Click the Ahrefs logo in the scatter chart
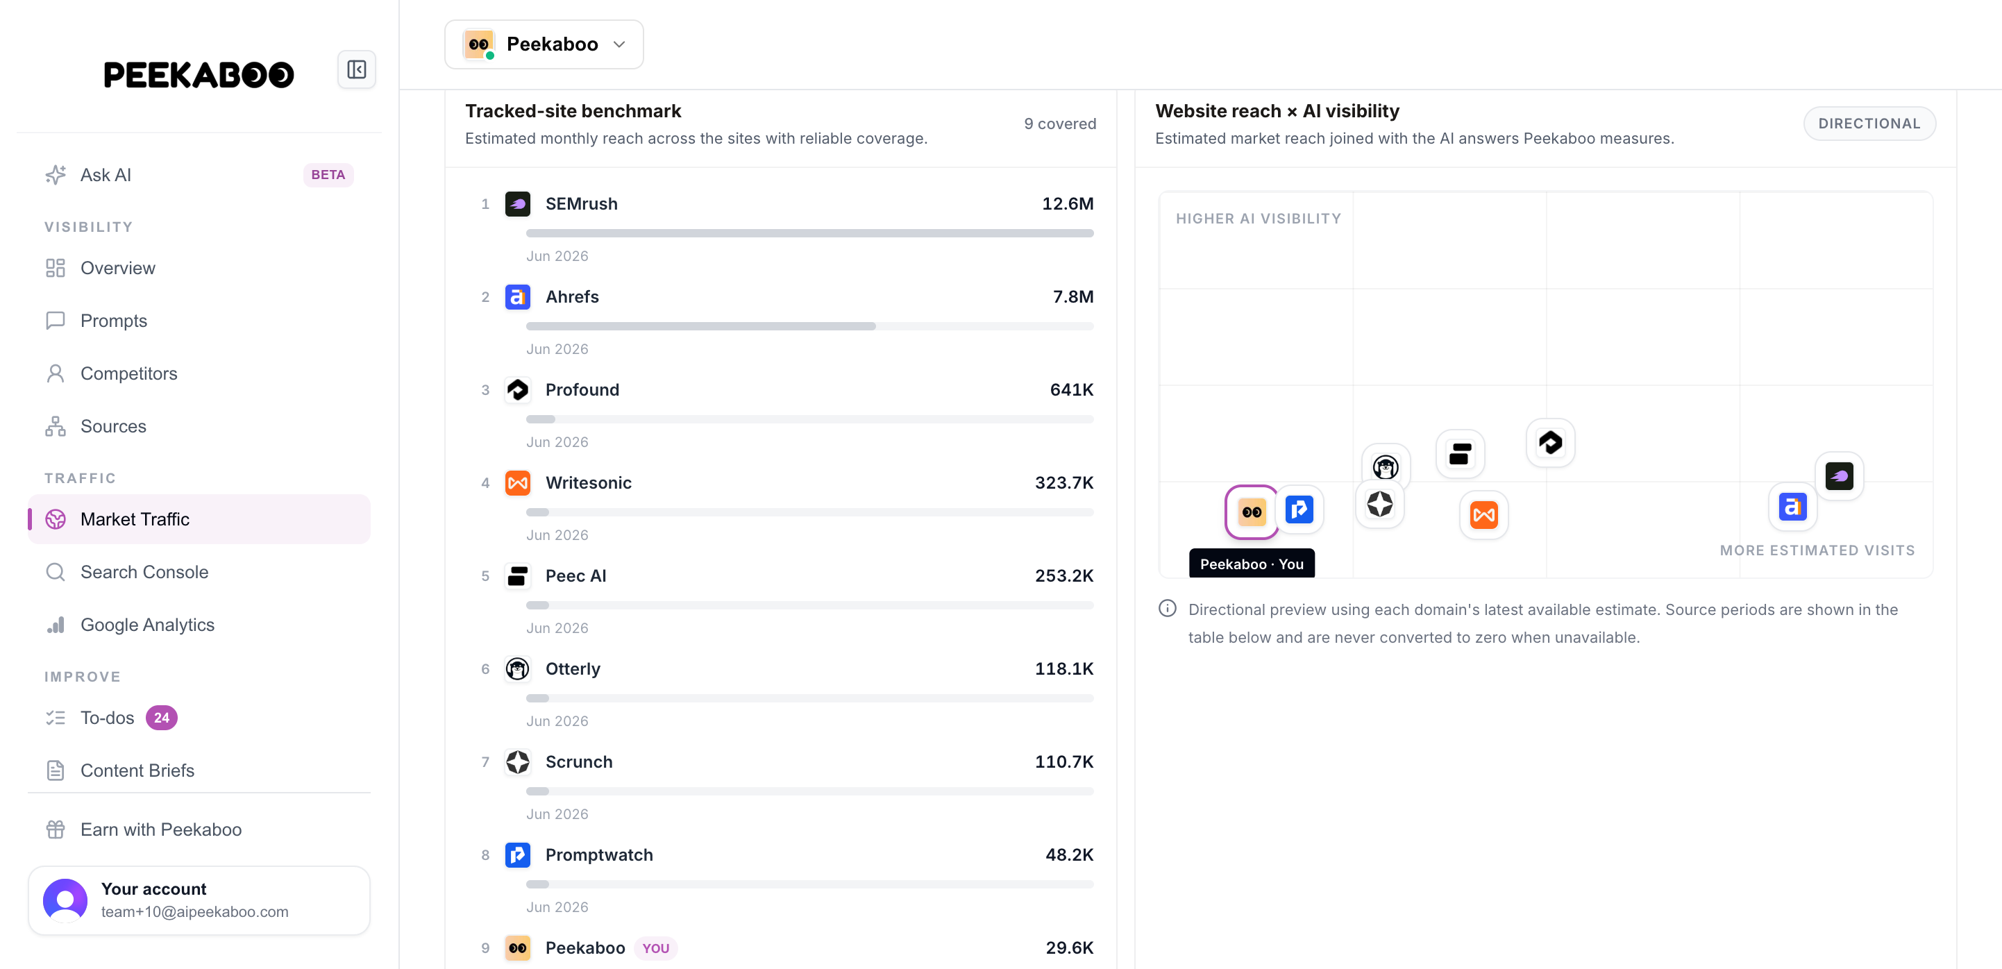 [1792, 507]
